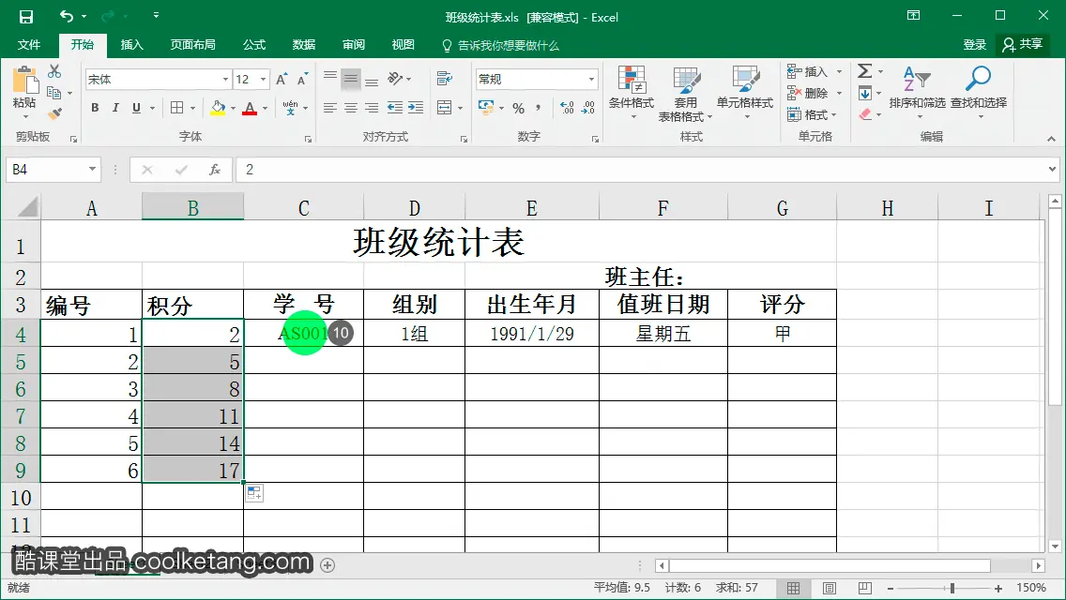The height and width of the screenshot is (600, 1066).
Task: Switch to the 页面布局 tab
Action: (192, 45)
